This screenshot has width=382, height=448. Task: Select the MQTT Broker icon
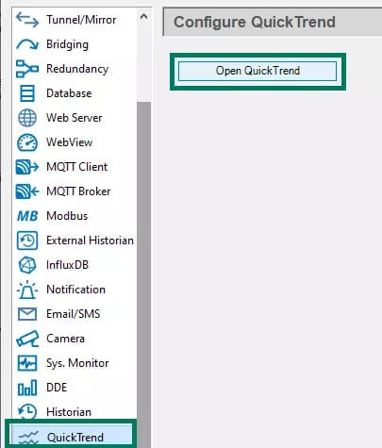27,191
